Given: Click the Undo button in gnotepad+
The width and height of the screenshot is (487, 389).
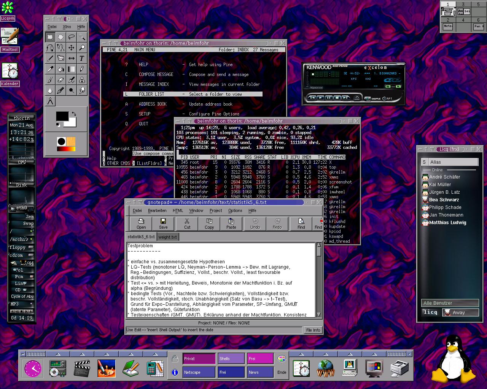Looking at the screenshot, I should tap(255, 223).
